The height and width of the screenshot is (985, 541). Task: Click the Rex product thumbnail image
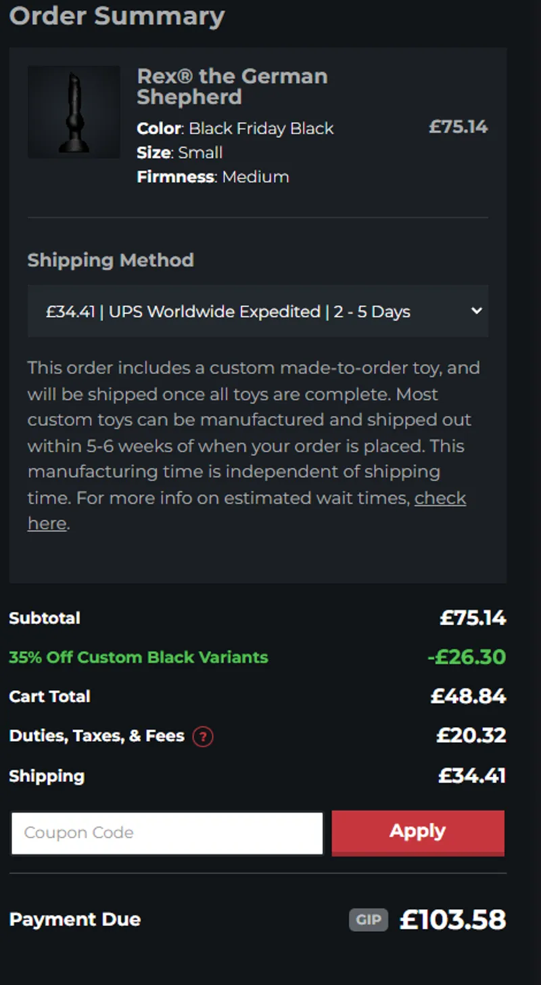click(x=74, y=112)
